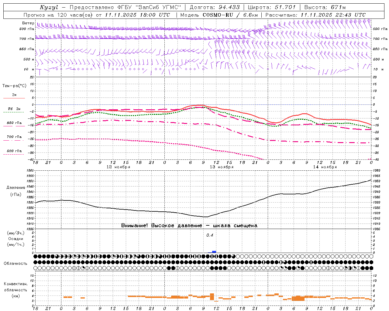This screenshot has width=389, height=311.
Task: Click the Ветер wind panel label
Action: tap(28, 23)
